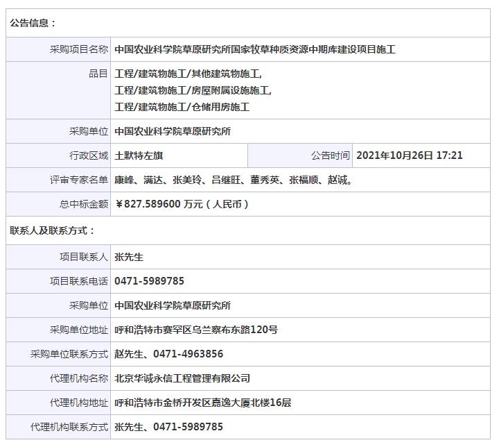Screen dimensions: 499x447
Task: Click the 代理机构联系方式 label
Action: point(69,427)
